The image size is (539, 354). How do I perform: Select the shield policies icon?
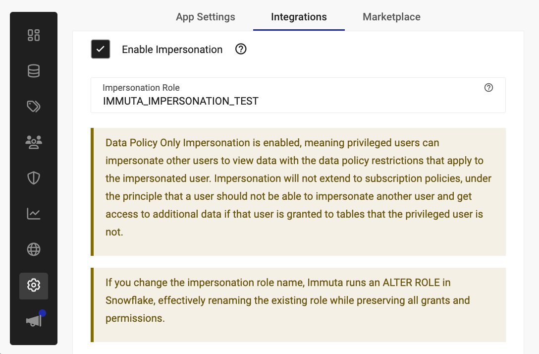[x=34, y=178]
